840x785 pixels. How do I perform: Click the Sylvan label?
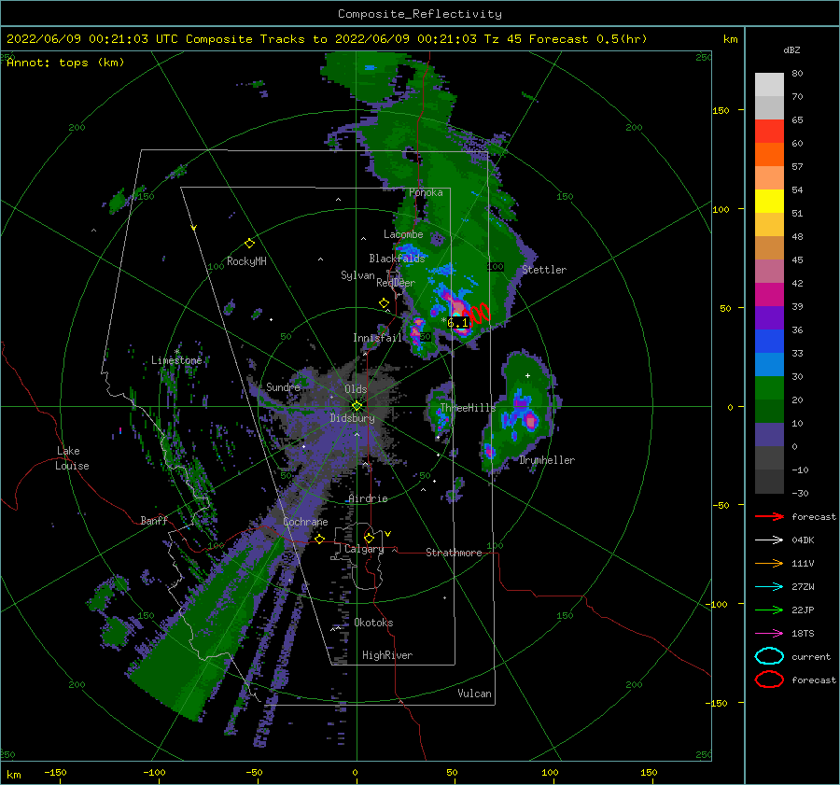(x=357, y=275)
